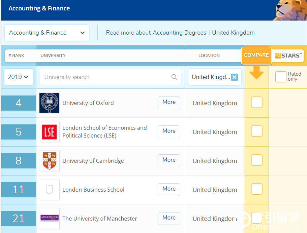
Task: Click rank number 21 cell
Action: tap(19, 219)
